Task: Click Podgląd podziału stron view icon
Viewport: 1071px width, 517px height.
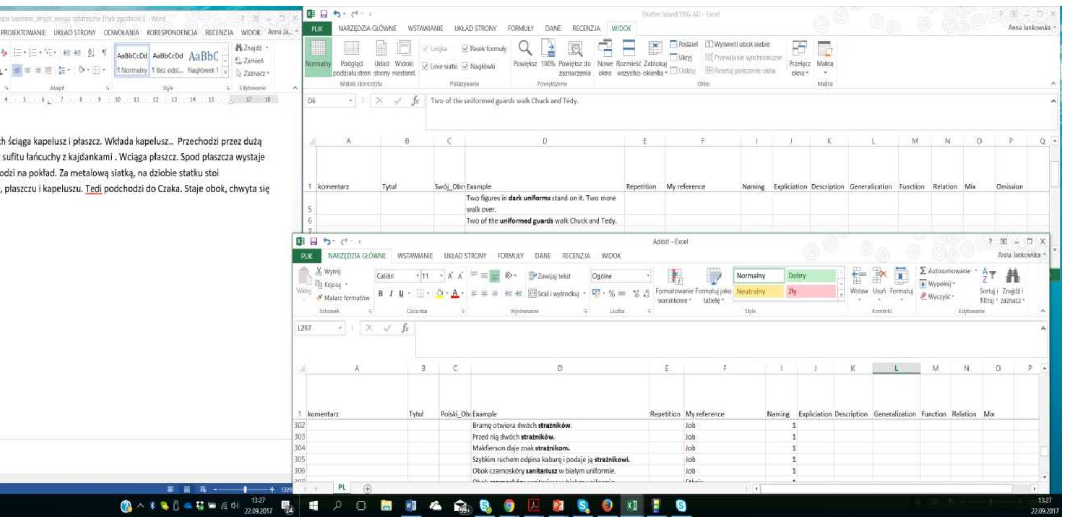Action: 352,50
